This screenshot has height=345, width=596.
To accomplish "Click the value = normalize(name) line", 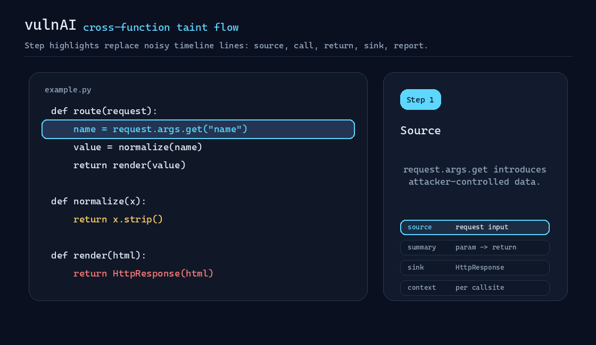I will click(x=138, y=147).
